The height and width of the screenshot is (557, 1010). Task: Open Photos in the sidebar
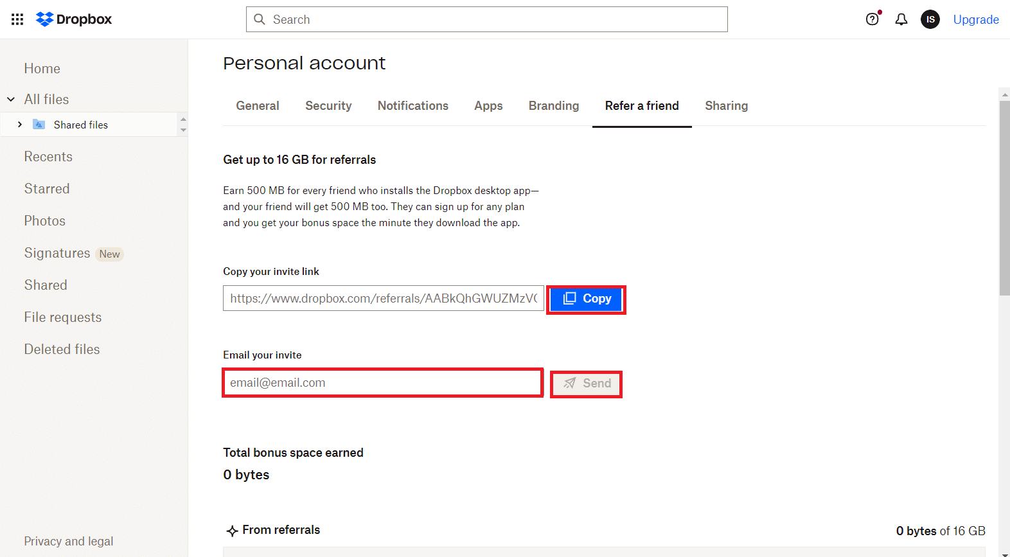[x=45, y=221]
